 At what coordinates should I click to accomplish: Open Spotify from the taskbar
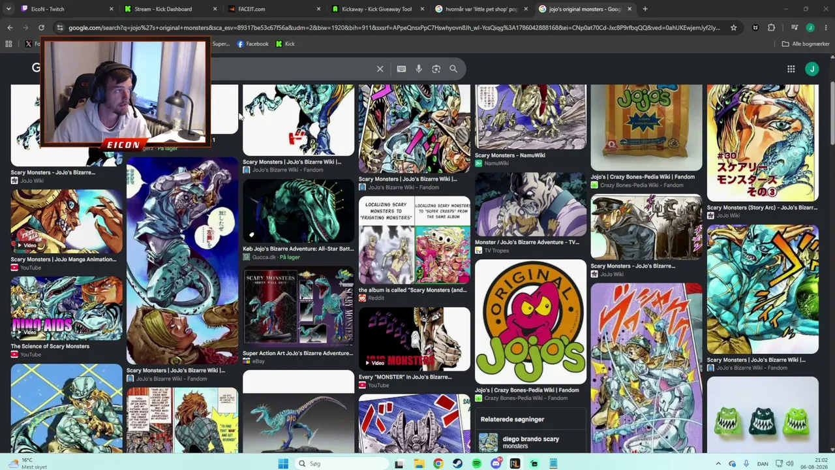tap(477, 463)
